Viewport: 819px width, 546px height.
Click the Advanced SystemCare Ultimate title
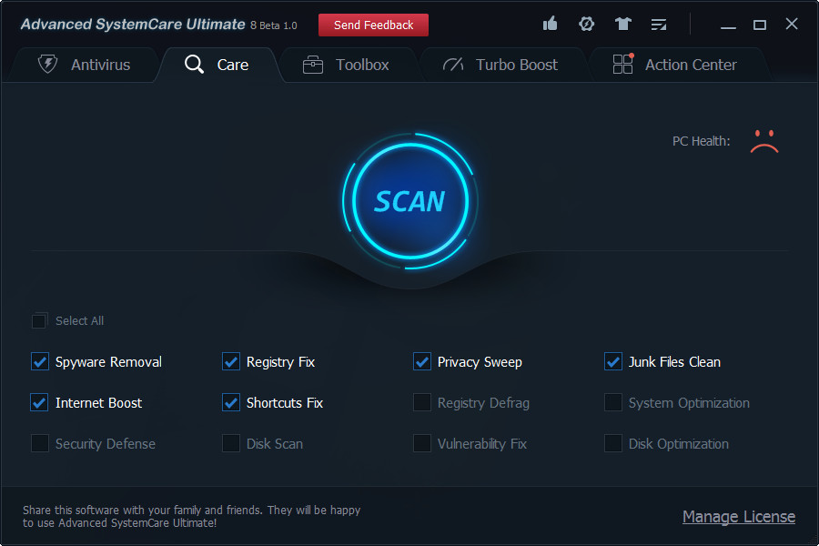pyautogui.click(x=133, y=25)
